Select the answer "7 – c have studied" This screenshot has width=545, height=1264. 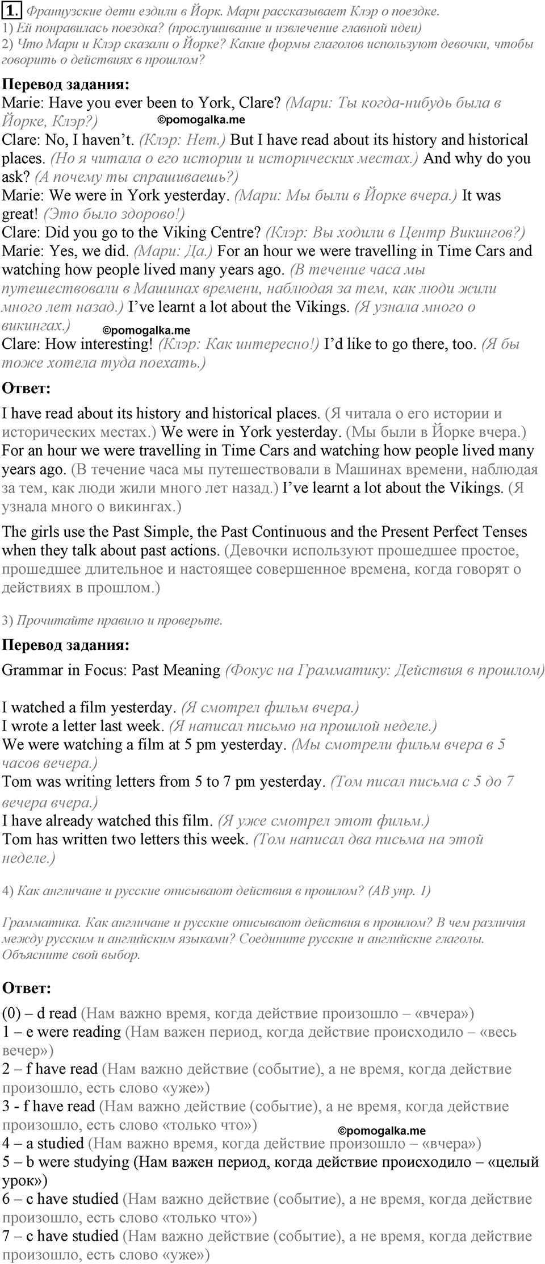[60, 1236]
